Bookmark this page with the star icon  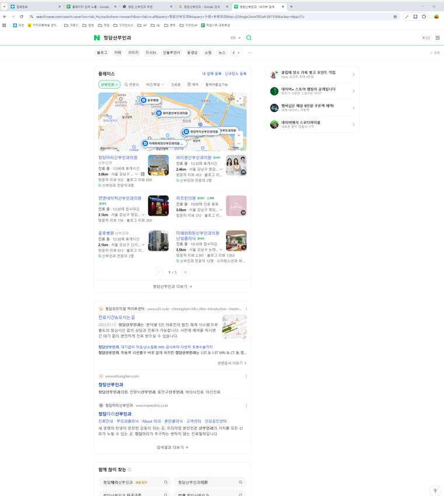[x=395, y=16]
